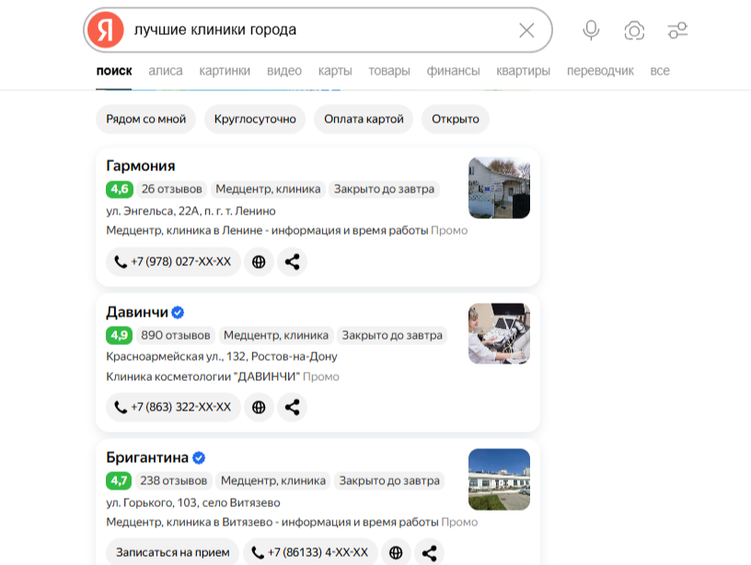This screenshot has width=751, height=565.
Task: Filter results with Рядом со мной
Action: (x=145, y=119)
